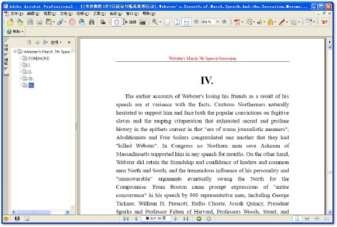Open the Sign pen dropdown arrow
The height and width of the screenshot is (227, 337).
tap(287, 22)
